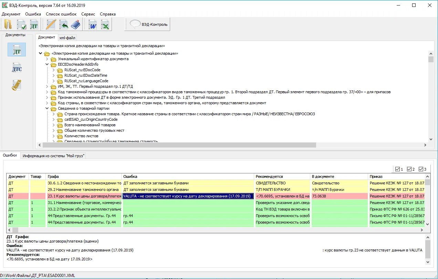
Task: Expand RUScat_ru:EDocDateTime node
Action: (54, 75)
